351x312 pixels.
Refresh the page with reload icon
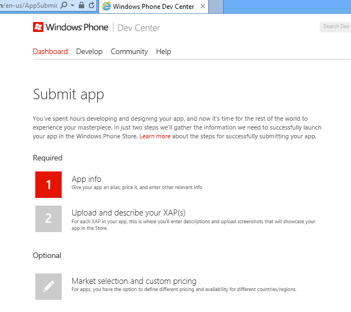click(91, 5)
